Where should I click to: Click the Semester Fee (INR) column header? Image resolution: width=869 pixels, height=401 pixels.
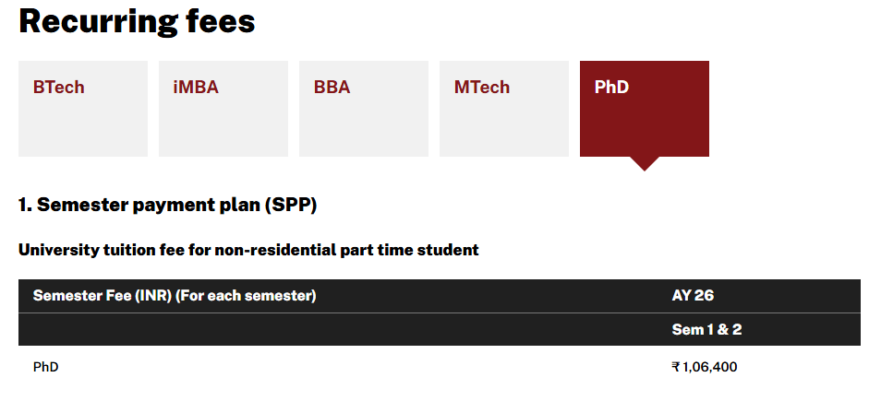[102, 296]
